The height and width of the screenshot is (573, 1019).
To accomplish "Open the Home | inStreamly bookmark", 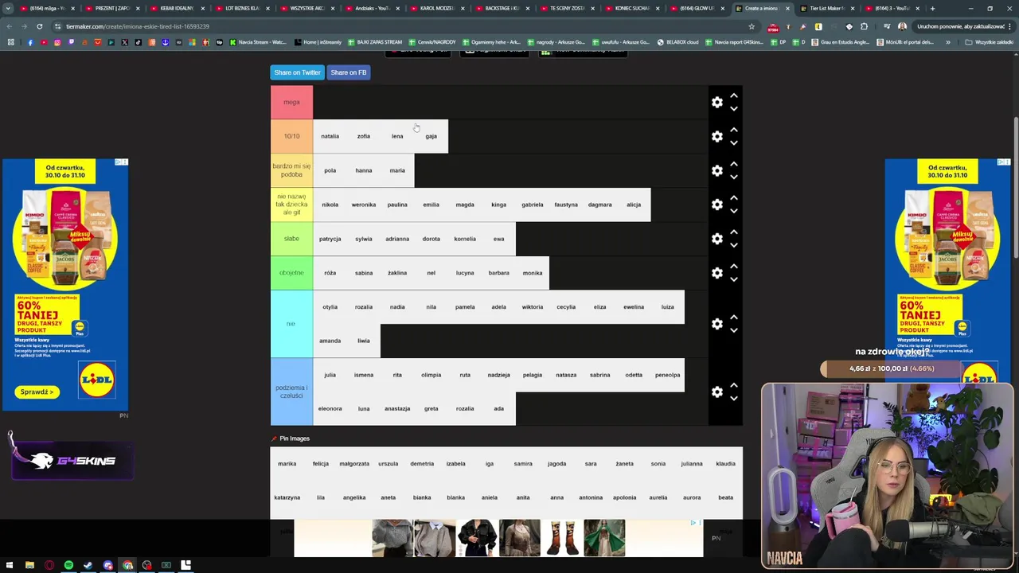I will tap(317, 42).
